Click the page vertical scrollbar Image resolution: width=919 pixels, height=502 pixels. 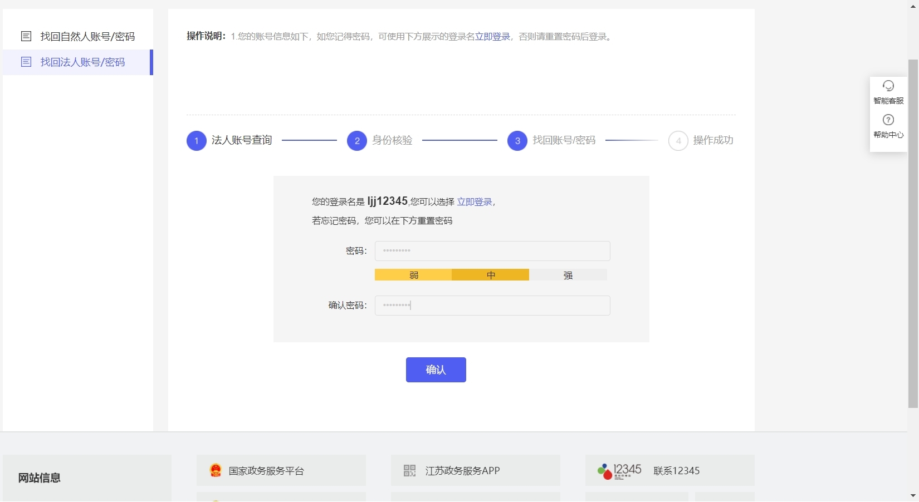(913, 234)
